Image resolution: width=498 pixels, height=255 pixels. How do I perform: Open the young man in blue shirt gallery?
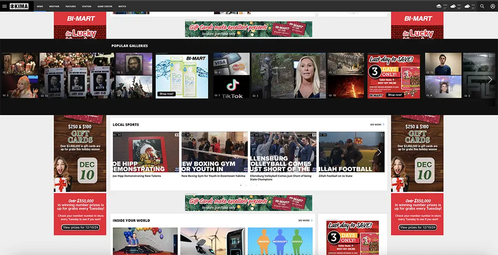click(443, 64)
